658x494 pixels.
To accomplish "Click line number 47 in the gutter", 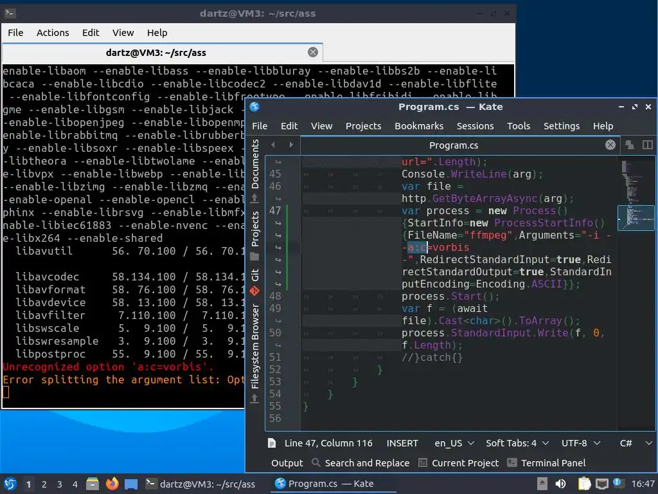I will click(x=275, y=210).
